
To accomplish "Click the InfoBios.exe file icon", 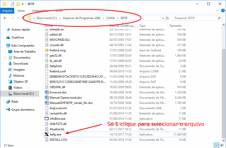I will pos(47,119).
